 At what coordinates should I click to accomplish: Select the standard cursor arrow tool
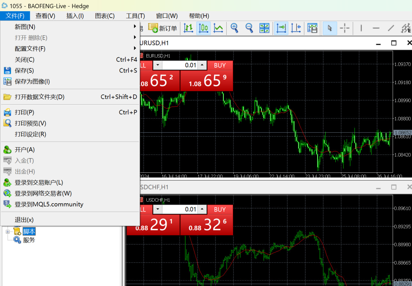click(330, 28)
